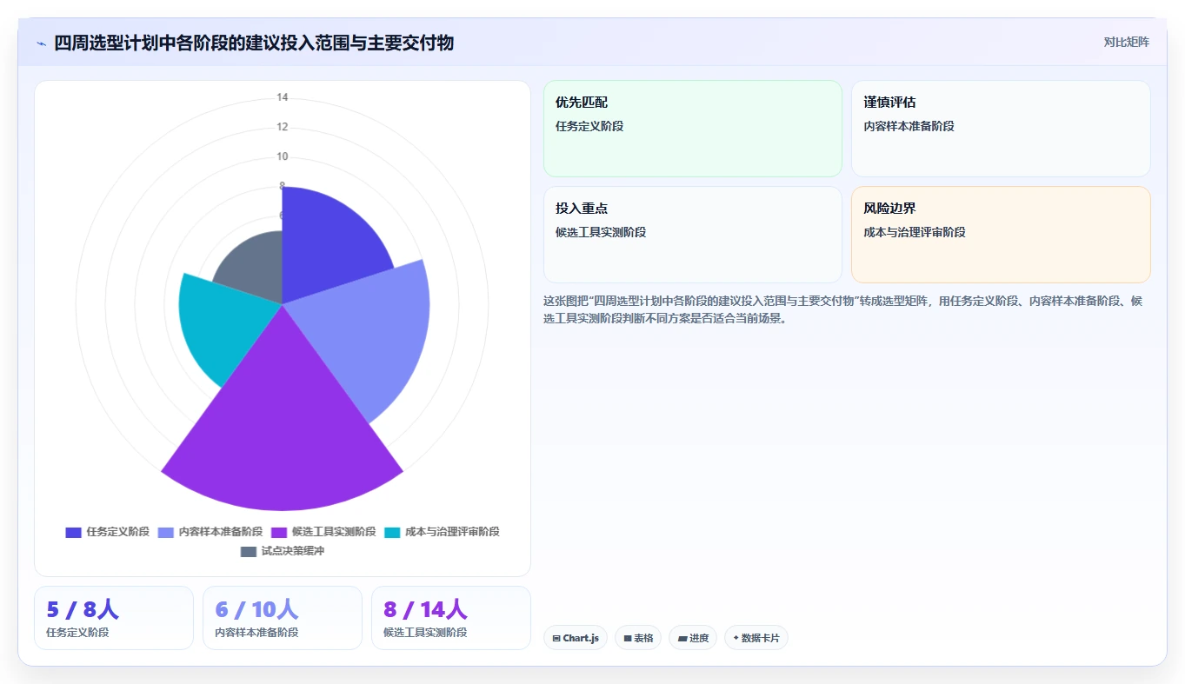Viewport: 1185px width, 684px height.
Task: Select the 投入重点 matrix card
Action: [x=693, y=235]
